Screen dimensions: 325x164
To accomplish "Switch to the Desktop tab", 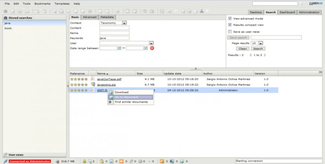I will [x=256, y=12].
